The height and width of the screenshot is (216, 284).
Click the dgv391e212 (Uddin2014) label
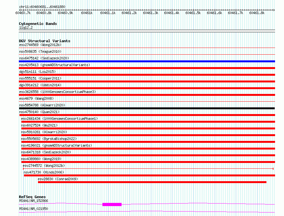tap(40, 85)
